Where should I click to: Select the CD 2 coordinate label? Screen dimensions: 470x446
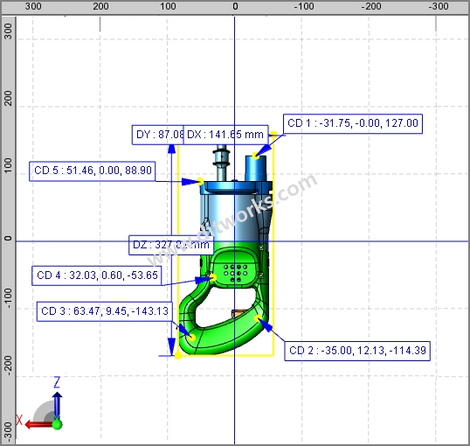pyautogui.click(x=357, y=351)
